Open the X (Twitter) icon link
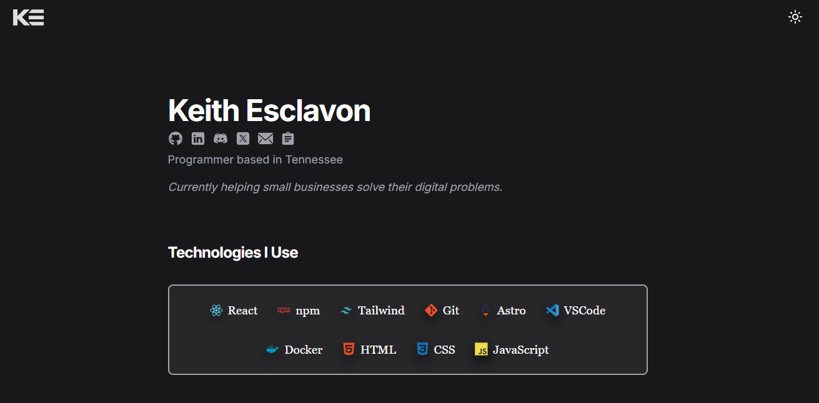 pyautogui.click(x=243, y=138)
